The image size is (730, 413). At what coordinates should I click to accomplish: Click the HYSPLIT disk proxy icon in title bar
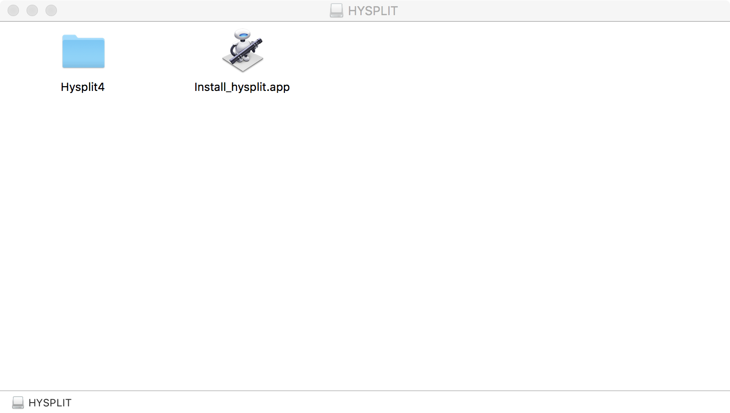coord(336,10)
